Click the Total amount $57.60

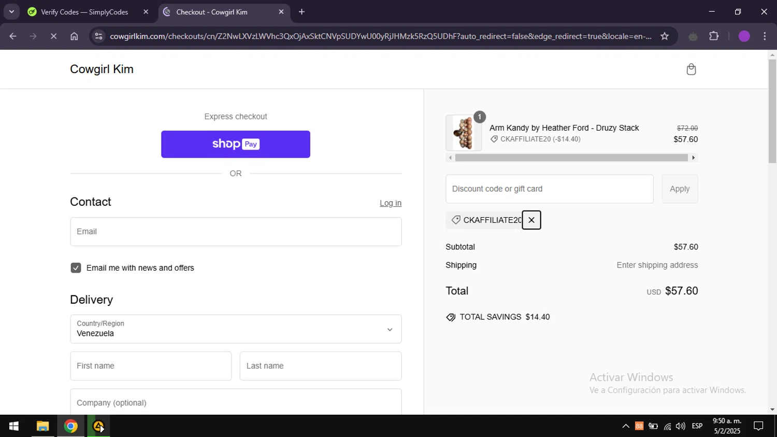681,291
